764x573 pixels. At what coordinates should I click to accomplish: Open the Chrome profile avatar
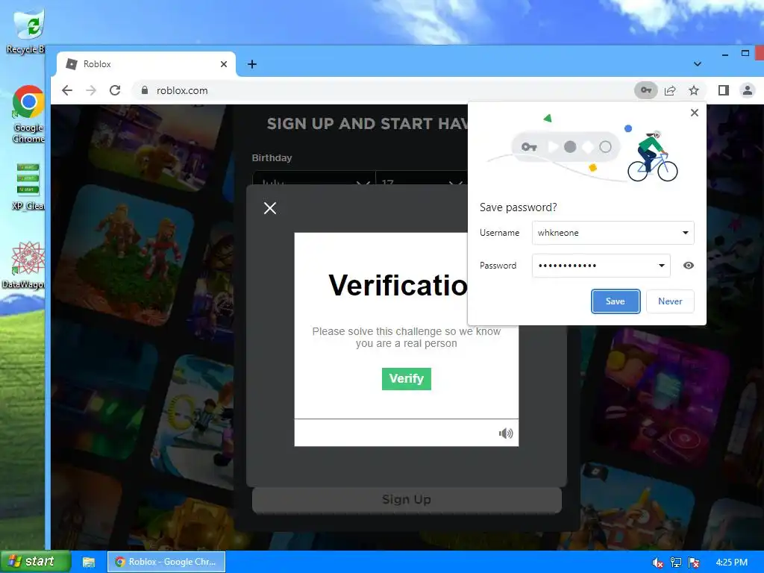pyautogui.click(x=748, y=90)
